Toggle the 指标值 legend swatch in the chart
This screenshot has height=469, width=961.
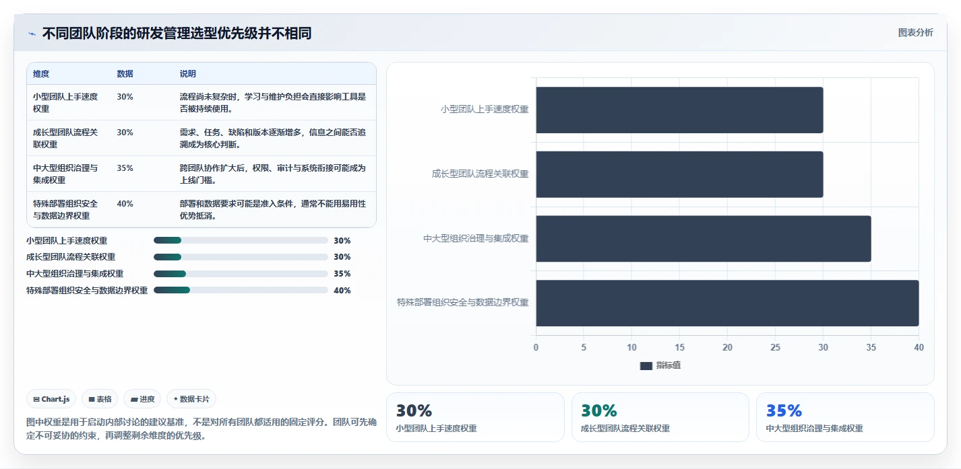(x=646, y=365)
